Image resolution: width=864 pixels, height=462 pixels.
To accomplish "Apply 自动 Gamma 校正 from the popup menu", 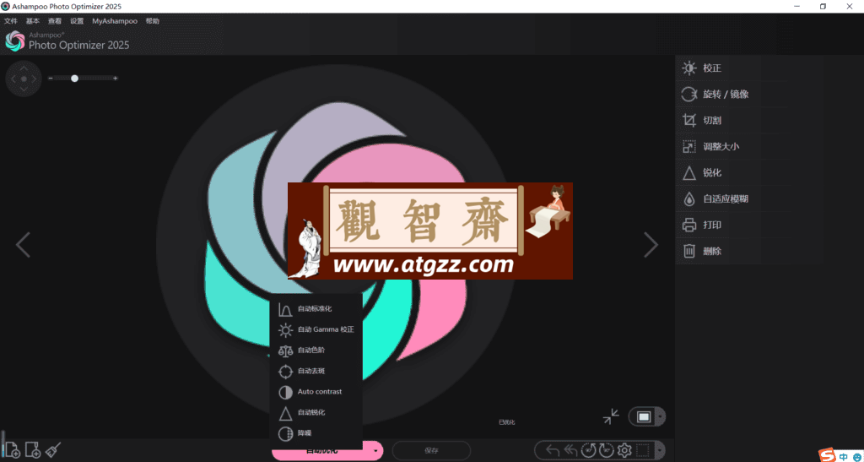I will coord(316,329).
